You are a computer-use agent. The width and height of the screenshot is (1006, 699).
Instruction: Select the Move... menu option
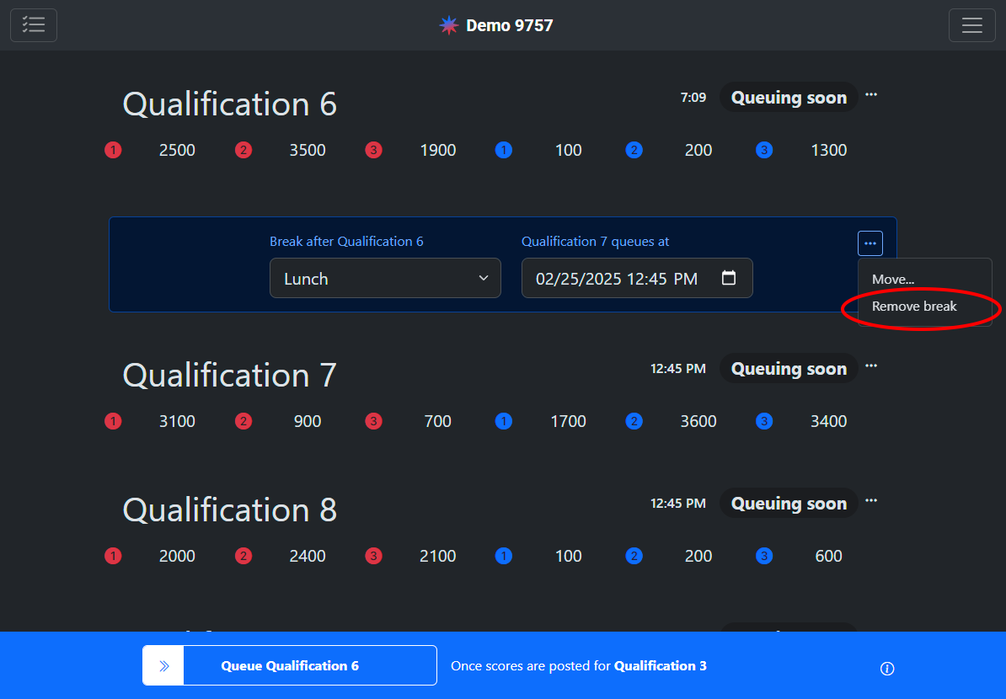[x=893, y=280]
